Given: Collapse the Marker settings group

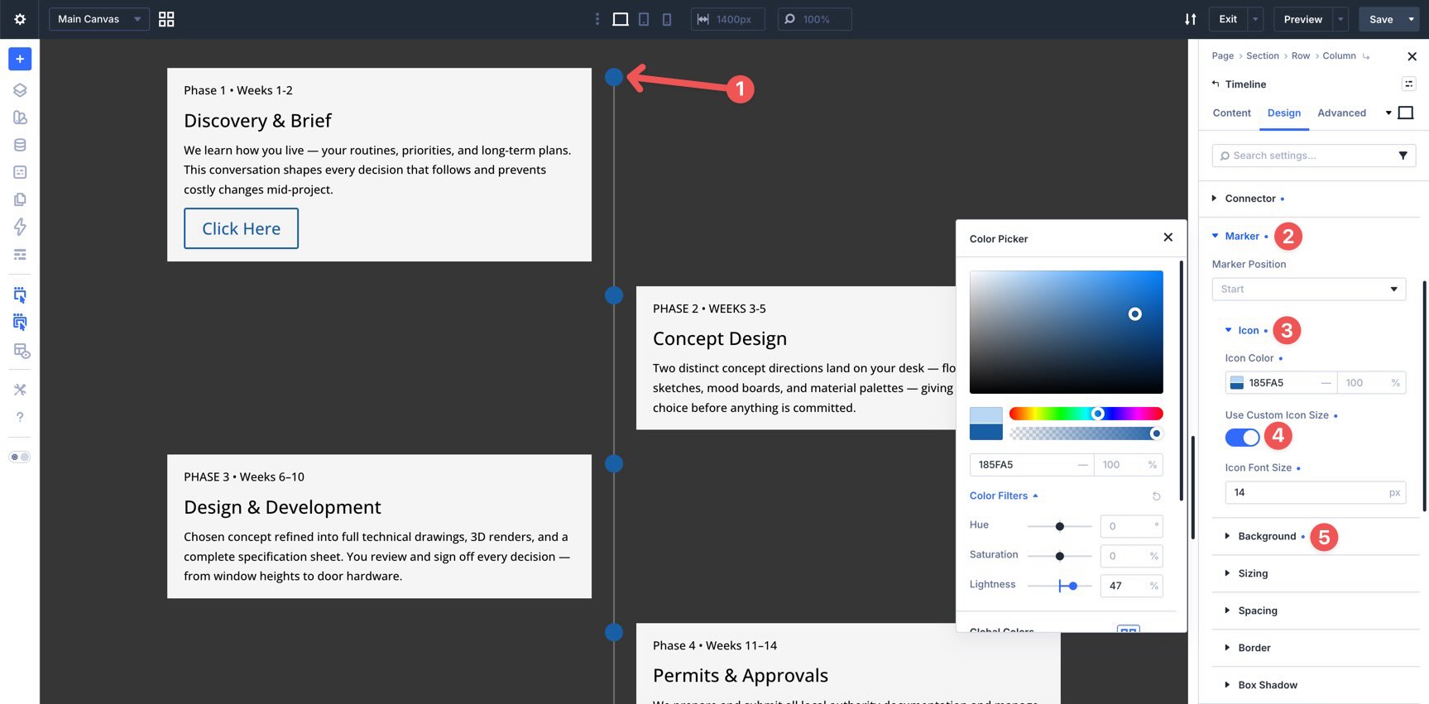Looking at the screenshot, I should [1240, 236].
